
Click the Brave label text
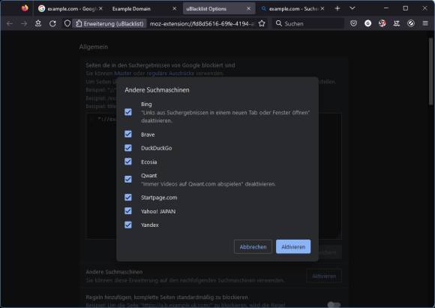[148, 134]
